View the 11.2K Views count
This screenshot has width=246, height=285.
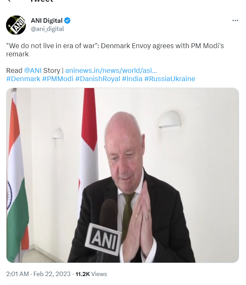point(91,274)
